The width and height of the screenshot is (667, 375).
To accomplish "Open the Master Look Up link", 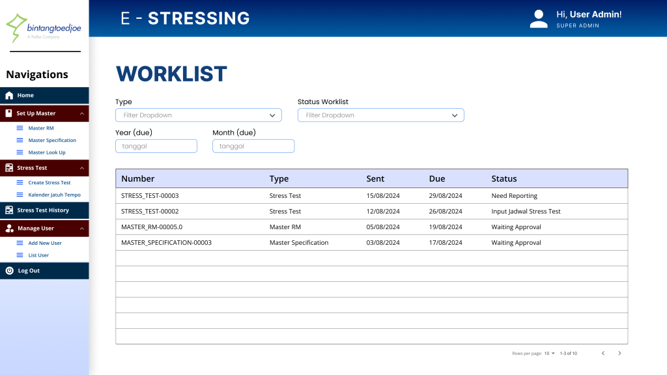I will click(47, 152).
